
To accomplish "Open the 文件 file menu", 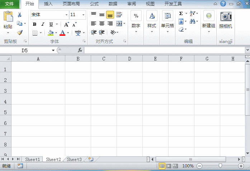I will (x=10, y=4).
